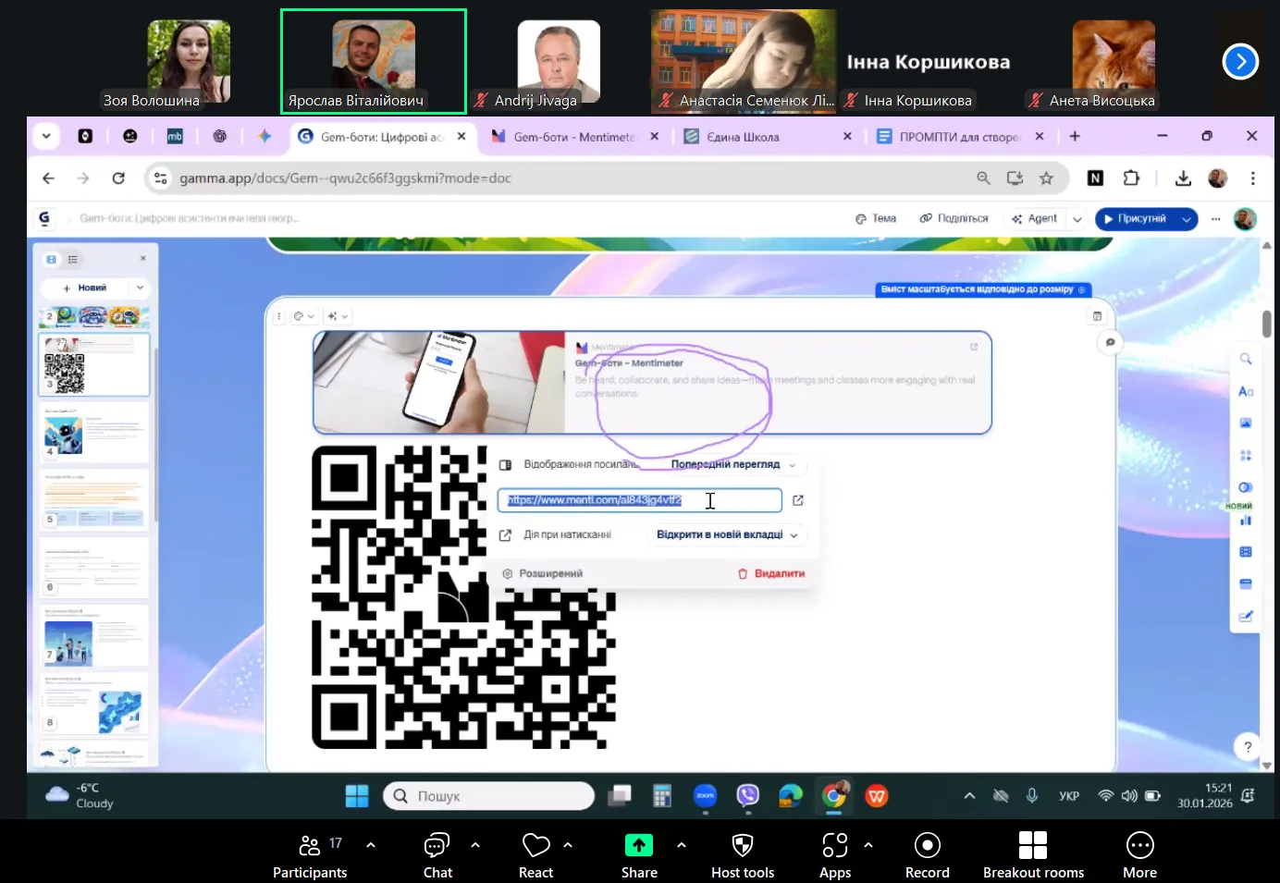This screenshot has height=883, width=1280.
Task: Expand the Participants options caret in Zoom
Action: coord(371,844)
